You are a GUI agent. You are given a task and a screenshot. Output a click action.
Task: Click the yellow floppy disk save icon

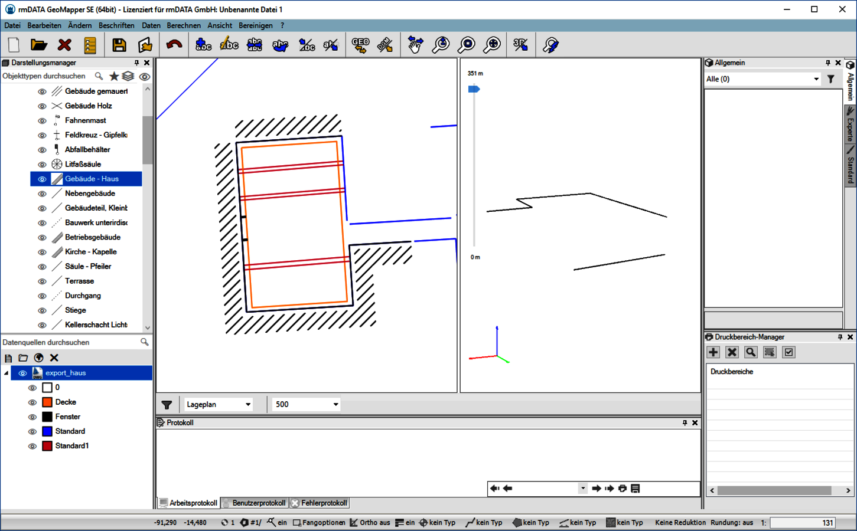pos(119,45)
